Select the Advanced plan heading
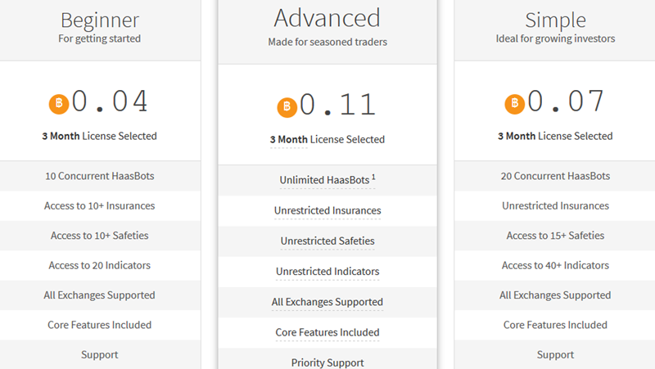 (327, 18)
